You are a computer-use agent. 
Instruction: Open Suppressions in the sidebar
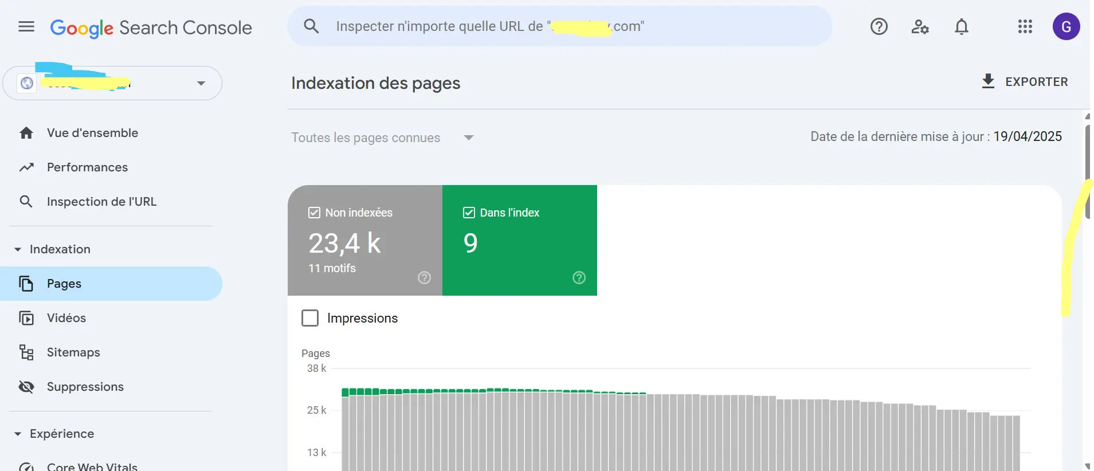85,387
